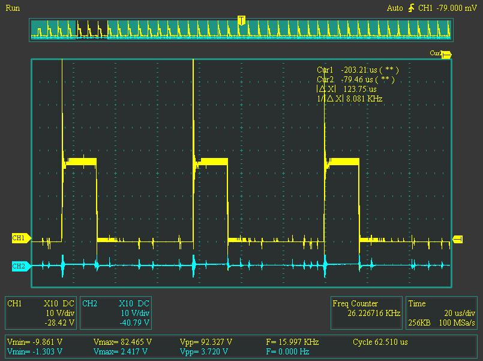Open the Time base settings panel

[x=442, y=313]
